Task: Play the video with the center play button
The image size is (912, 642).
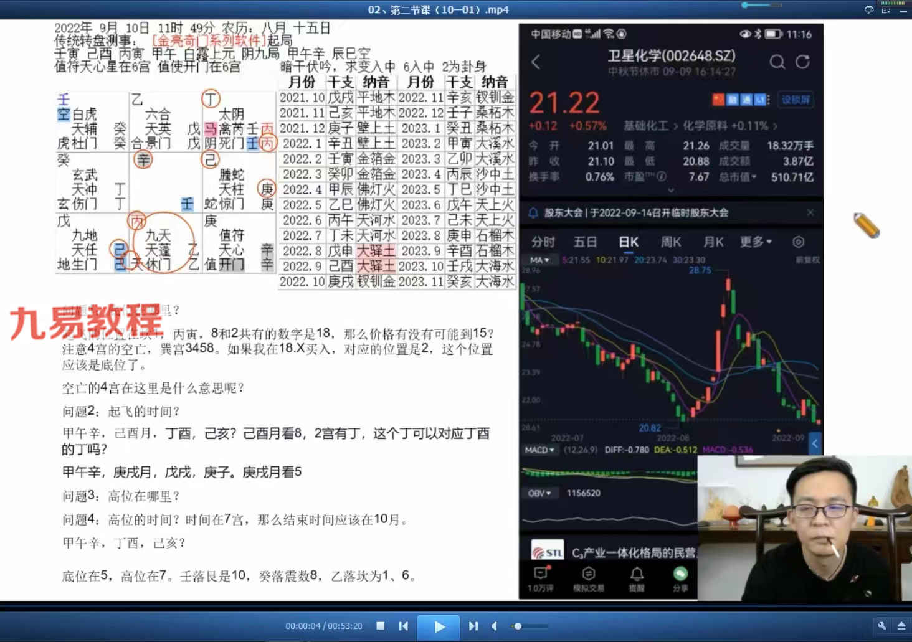Action: 439,626
